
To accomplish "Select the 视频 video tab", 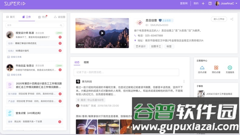I will (86, 62).
